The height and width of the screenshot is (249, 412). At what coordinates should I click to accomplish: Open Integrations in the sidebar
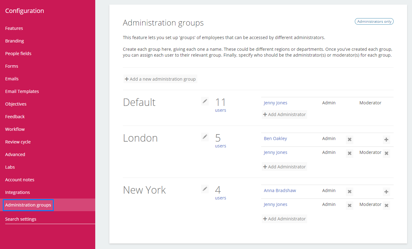point(18,192)
